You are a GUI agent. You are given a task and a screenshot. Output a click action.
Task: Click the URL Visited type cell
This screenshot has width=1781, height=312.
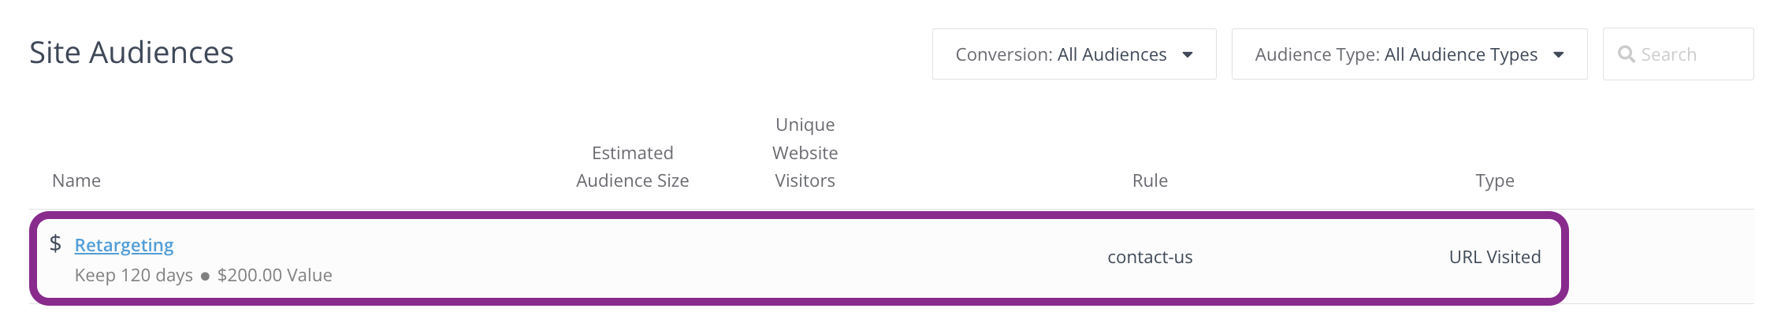1495,257
